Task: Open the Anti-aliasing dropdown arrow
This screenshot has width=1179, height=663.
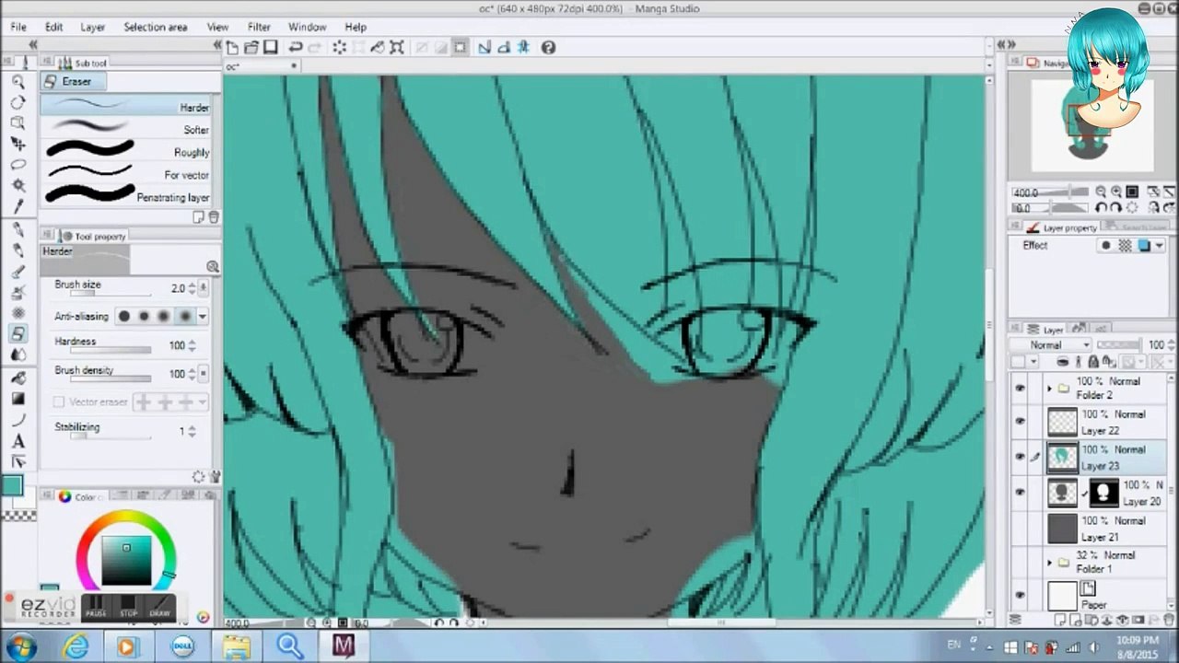Action: pos(203,317)
